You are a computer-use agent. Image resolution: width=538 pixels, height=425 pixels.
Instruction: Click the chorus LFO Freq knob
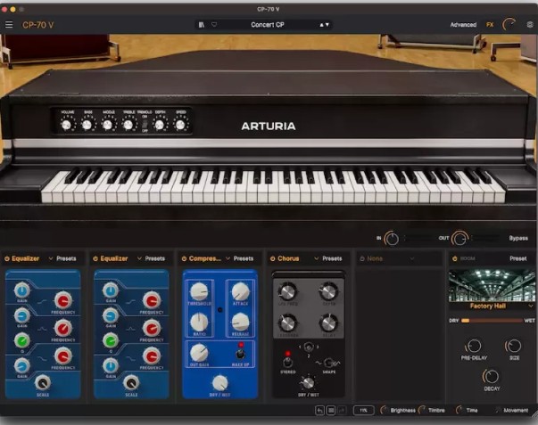click(287, 291)
